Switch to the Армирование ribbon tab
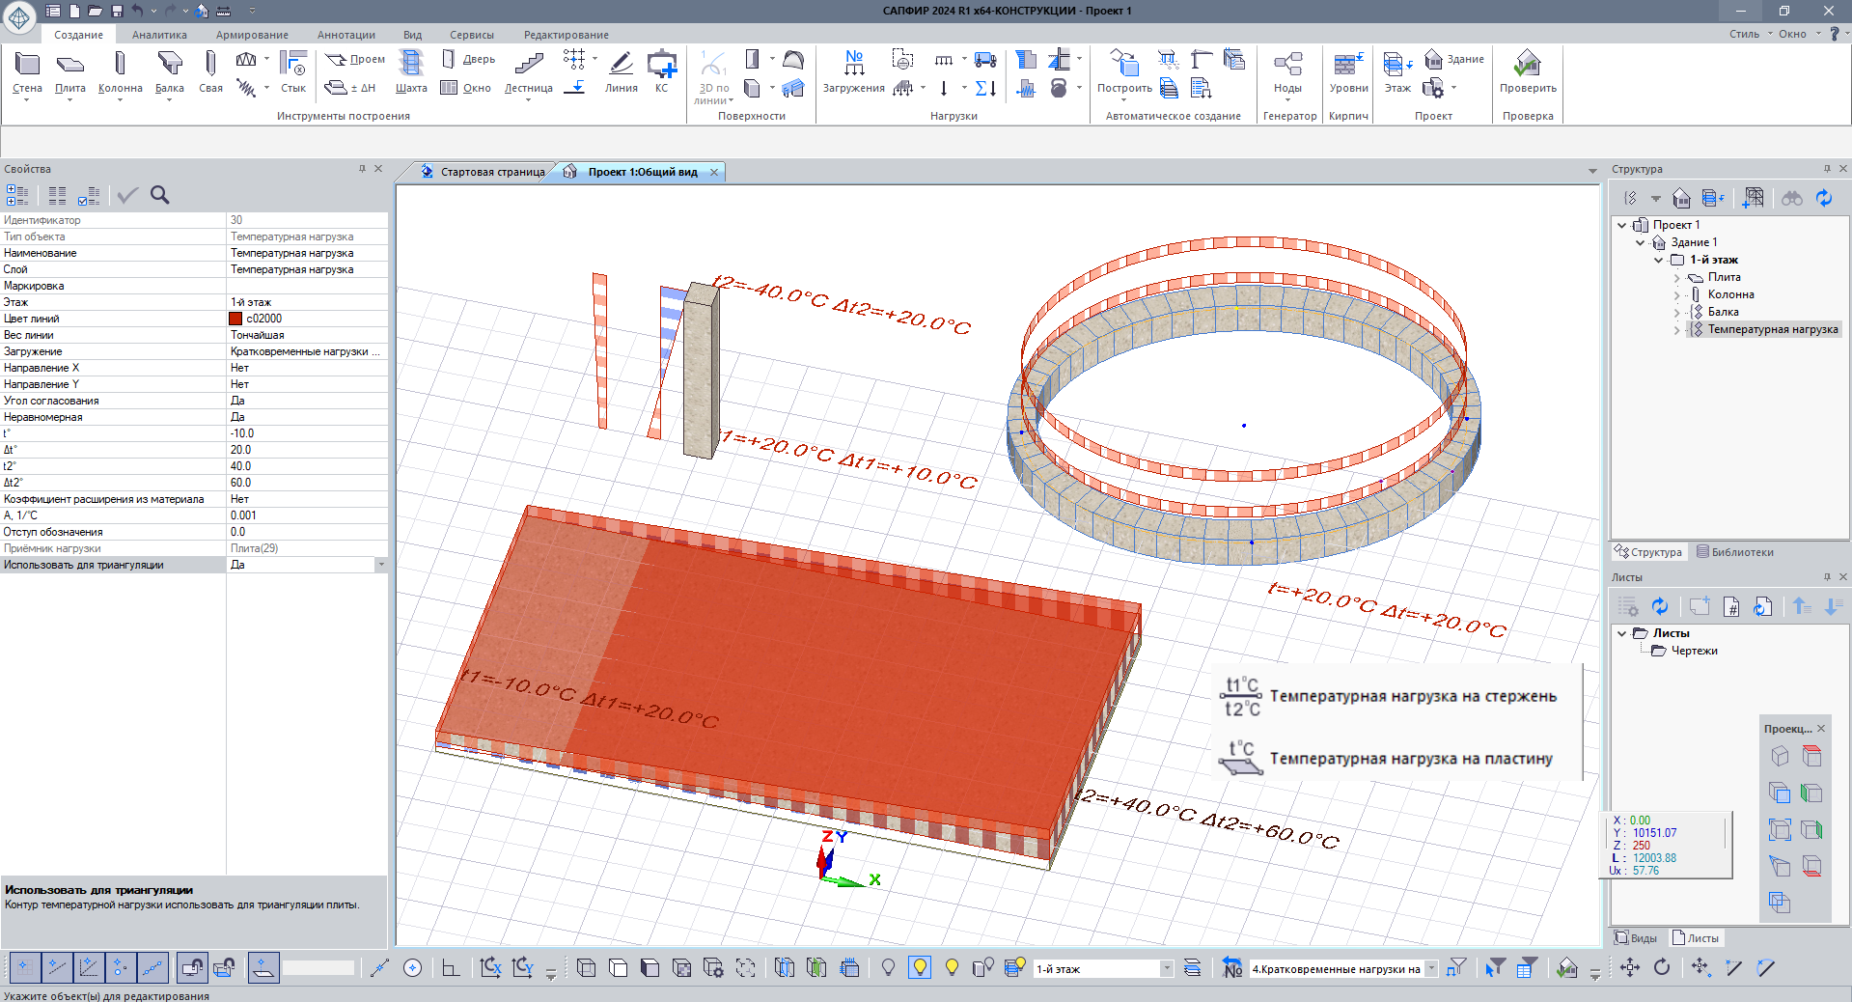 [x=252, y=35]
